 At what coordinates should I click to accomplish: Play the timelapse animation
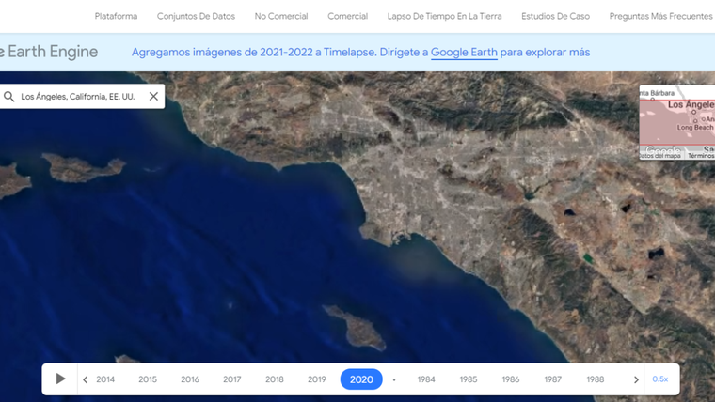click(60, 379)
